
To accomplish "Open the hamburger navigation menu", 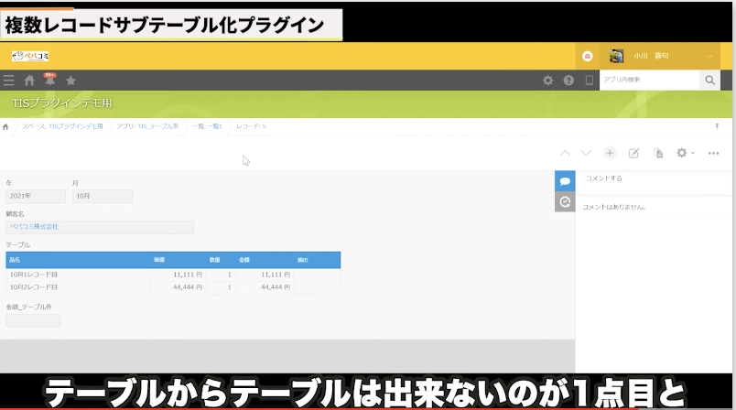I will [x=9, y=81].
